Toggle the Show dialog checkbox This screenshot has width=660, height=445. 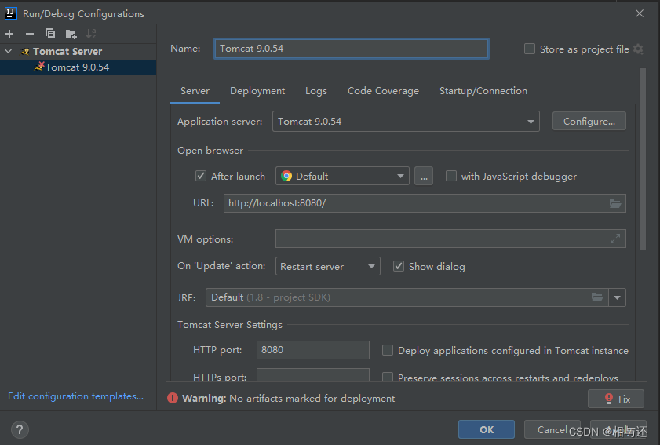point(399,266)
